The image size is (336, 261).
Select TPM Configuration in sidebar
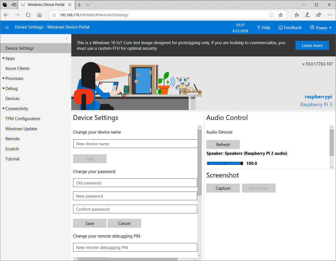point(23,119)
